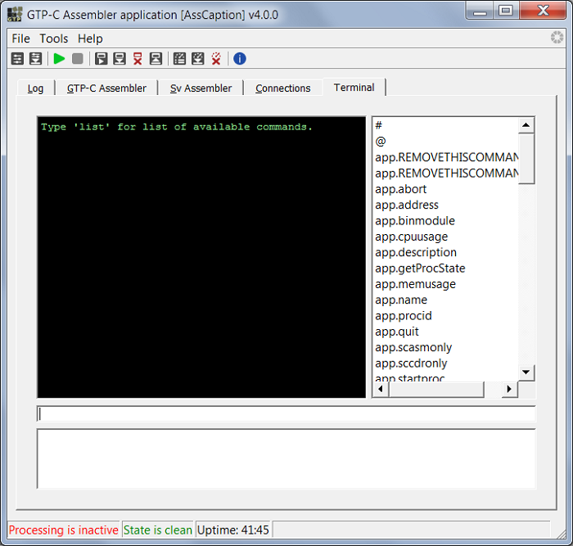Click the activity spinner icon in menu bar
Screen dimensions: 573x546
pyautogui.click(x=557, y=38)
